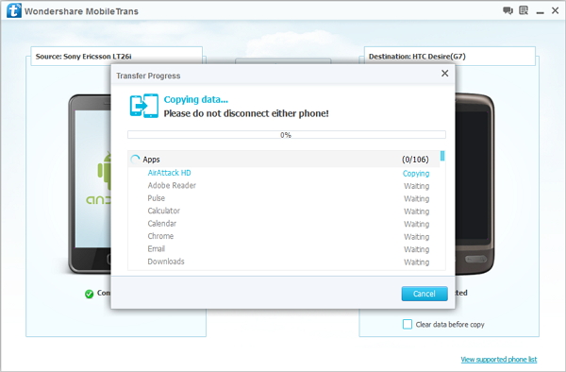Screen dimensions: 566x372
Task: Click the MobileTrans app logo icon
Action: tap(14, 10)
